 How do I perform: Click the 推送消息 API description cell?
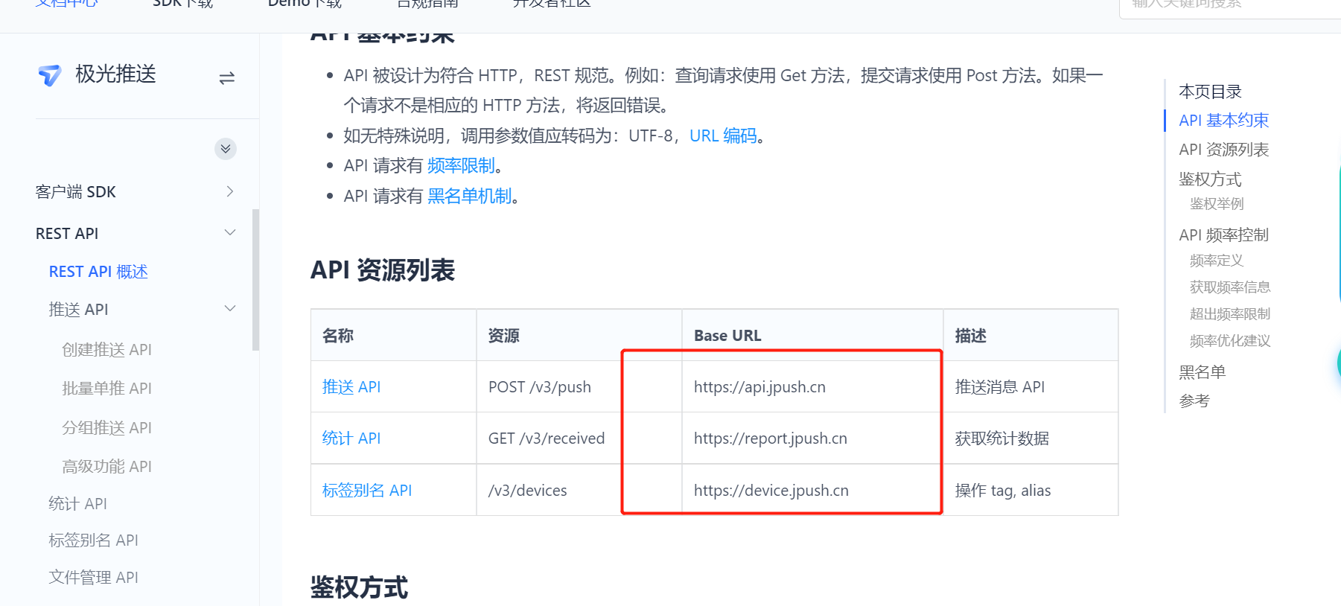click(x=1031, y=386)
